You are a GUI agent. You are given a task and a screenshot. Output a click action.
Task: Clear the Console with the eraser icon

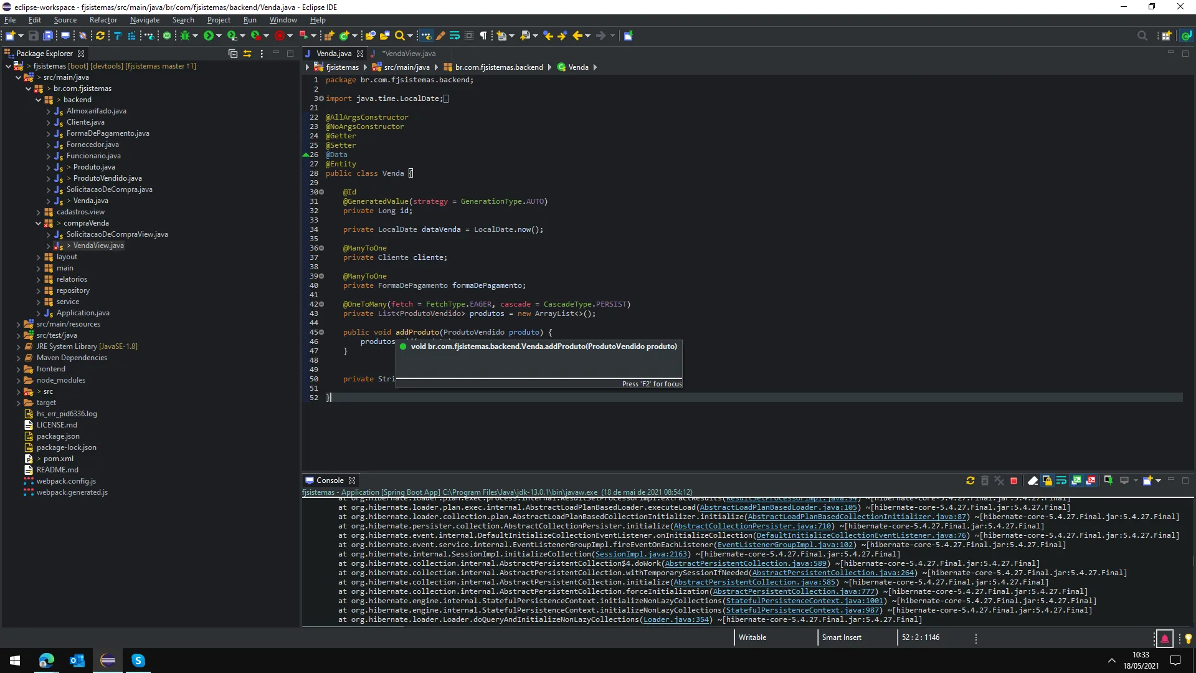[1032, 480]
